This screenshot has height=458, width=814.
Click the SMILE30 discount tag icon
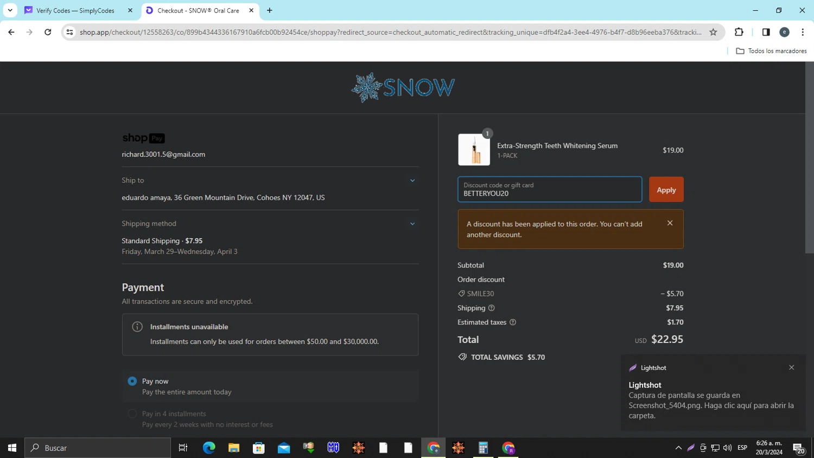(461, 294)
